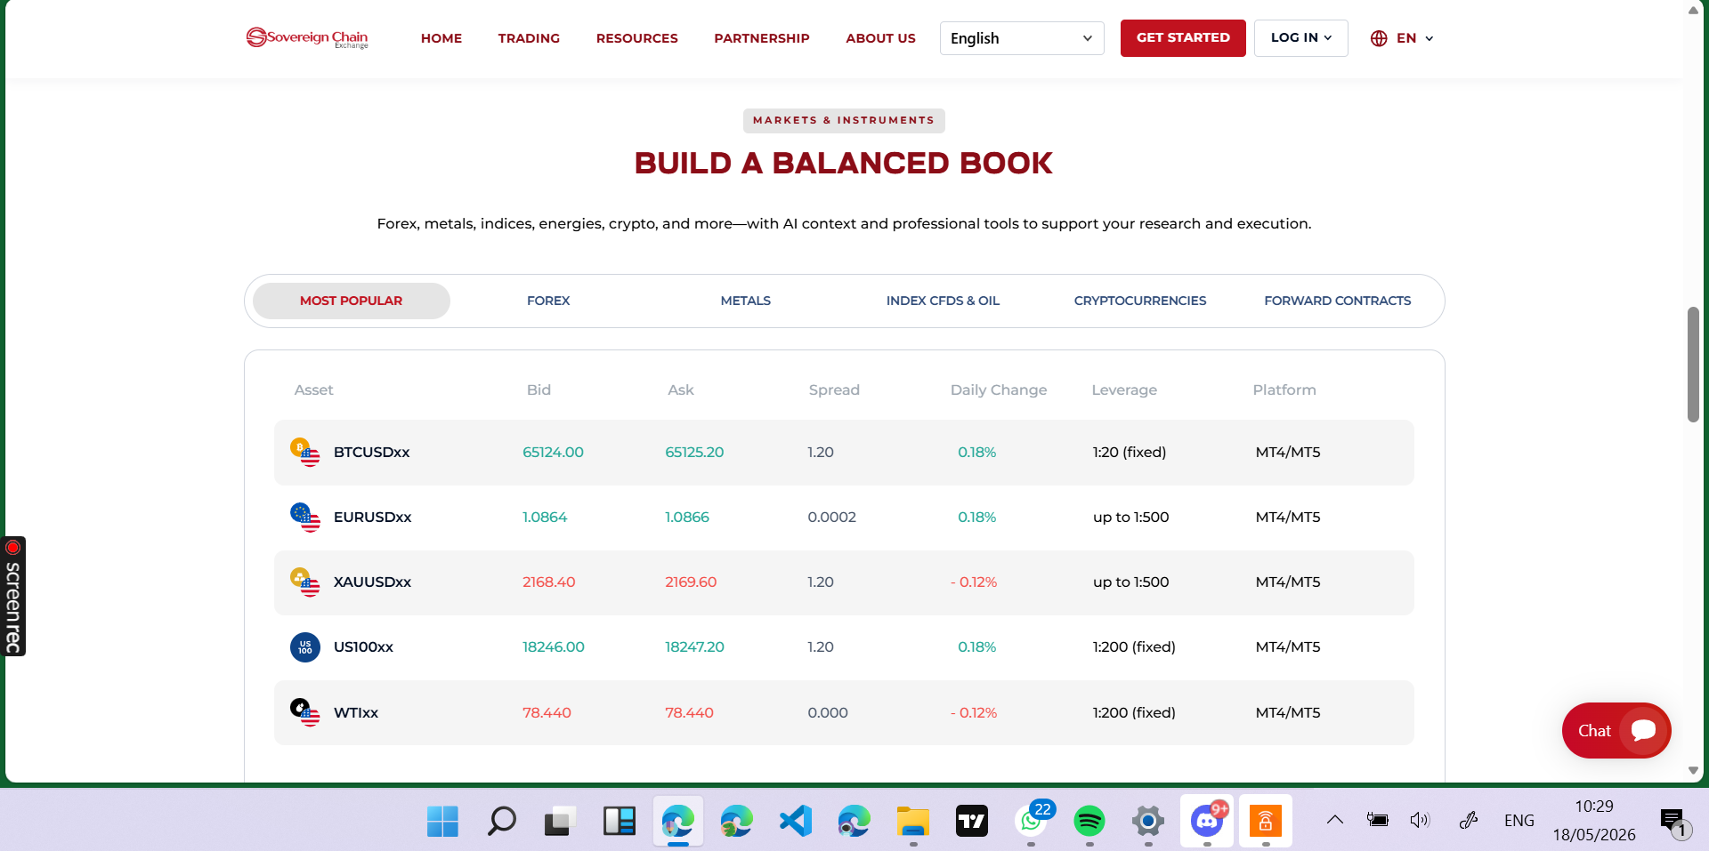Open Settings gear in taskbar
Screen dimensions: 1709x851
coord(1148,821)
